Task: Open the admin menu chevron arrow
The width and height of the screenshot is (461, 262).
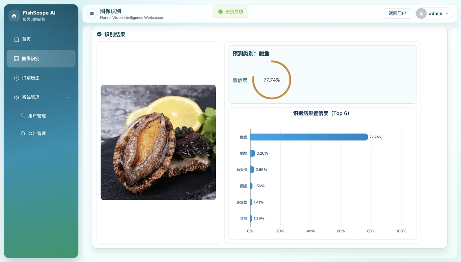Action: coord(447,13)
